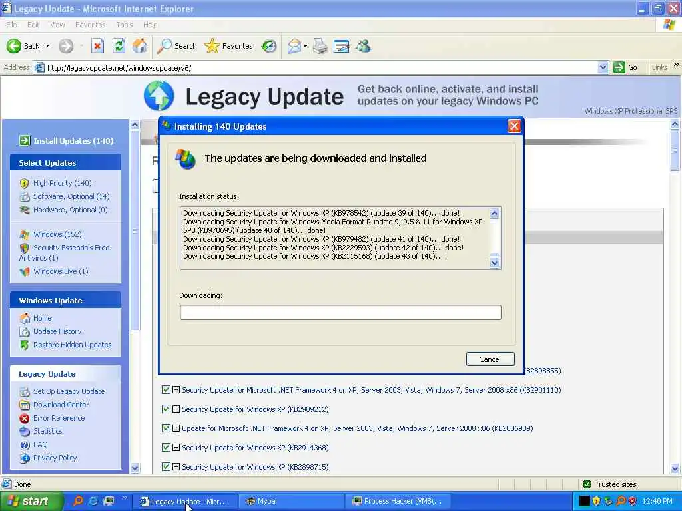Open the Software, Optional (14) link
This screenshot has height=511, width=682.
[x=71, y=196]
